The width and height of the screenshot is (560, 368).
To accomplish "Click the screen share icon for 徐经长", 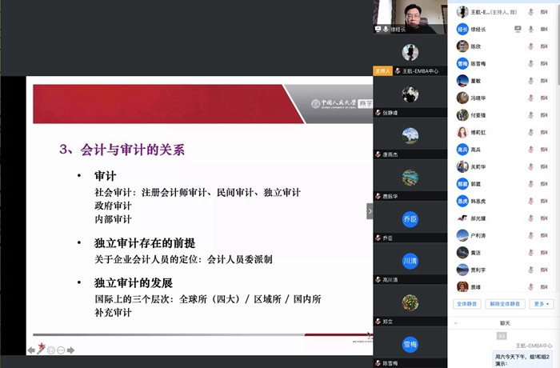I will click(518, 29).
